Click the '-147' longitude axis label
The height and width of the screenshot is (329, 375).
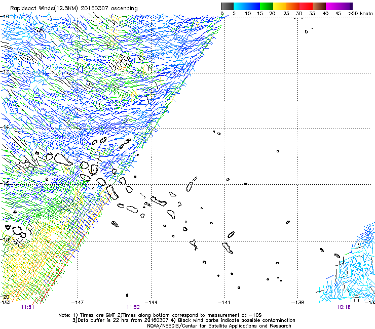(x=78, y=303)
